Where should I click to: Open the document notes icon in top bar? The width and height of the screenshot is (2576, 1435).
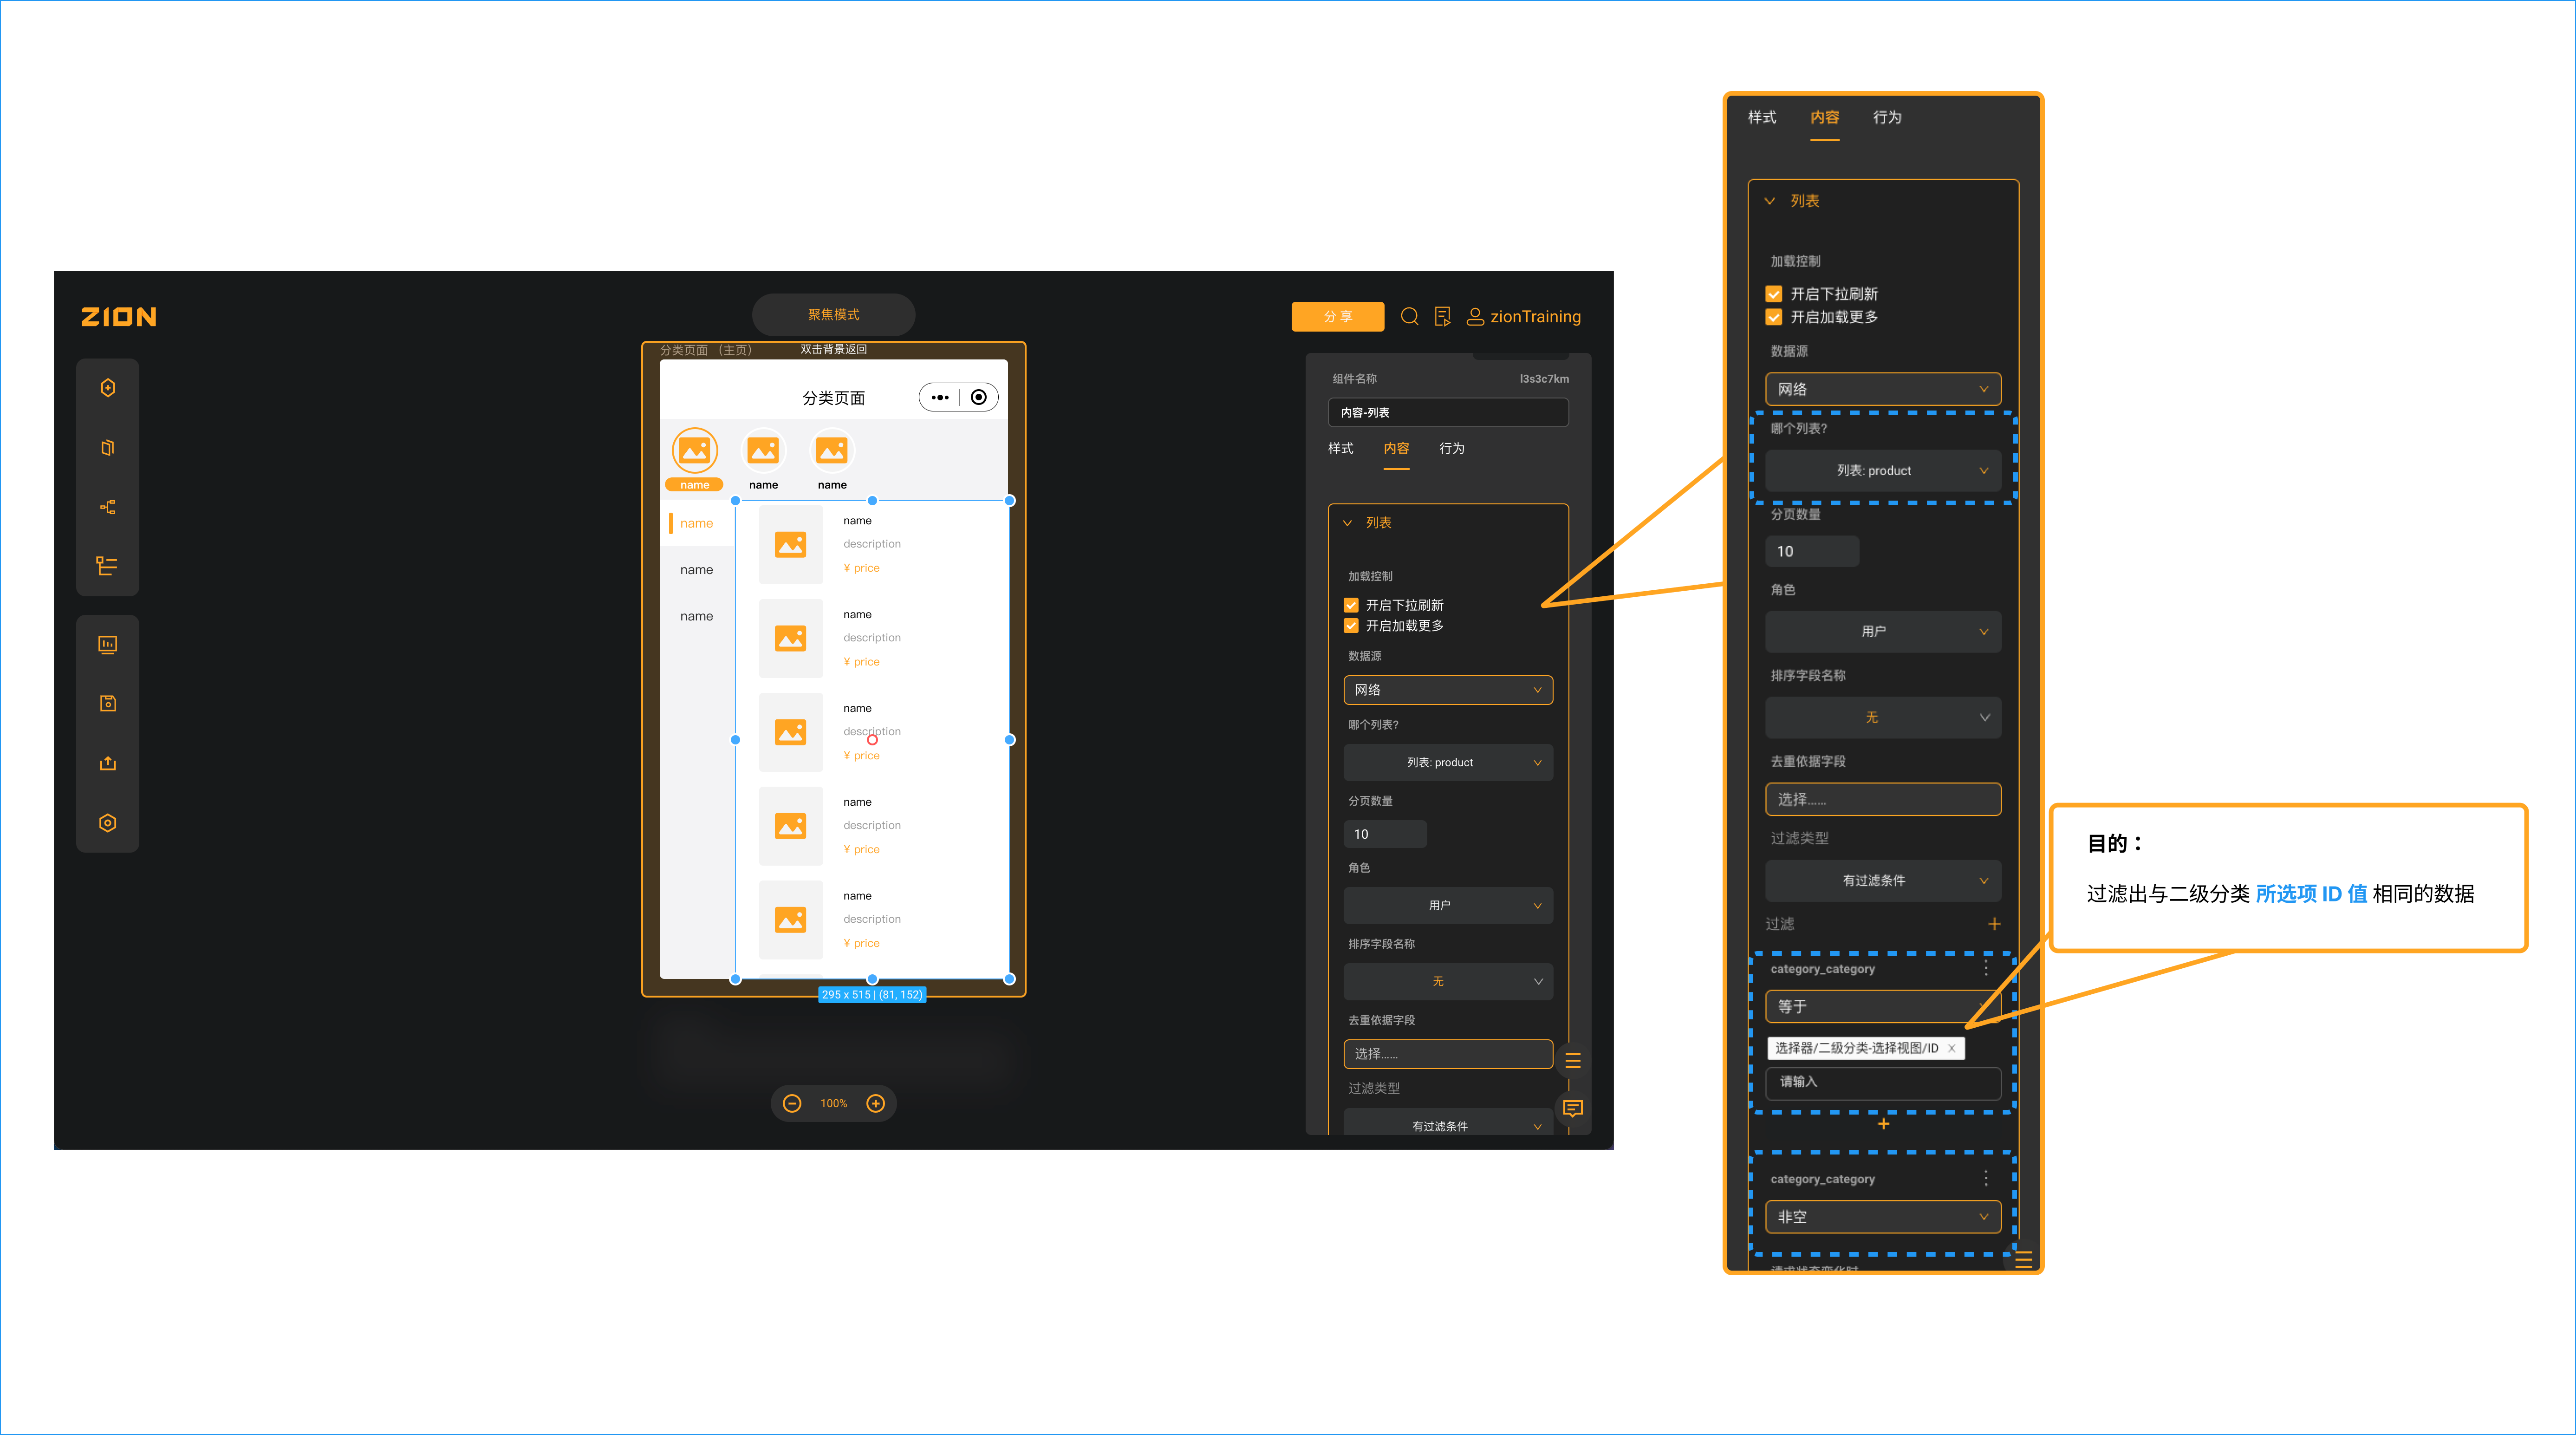point(1442,316)
